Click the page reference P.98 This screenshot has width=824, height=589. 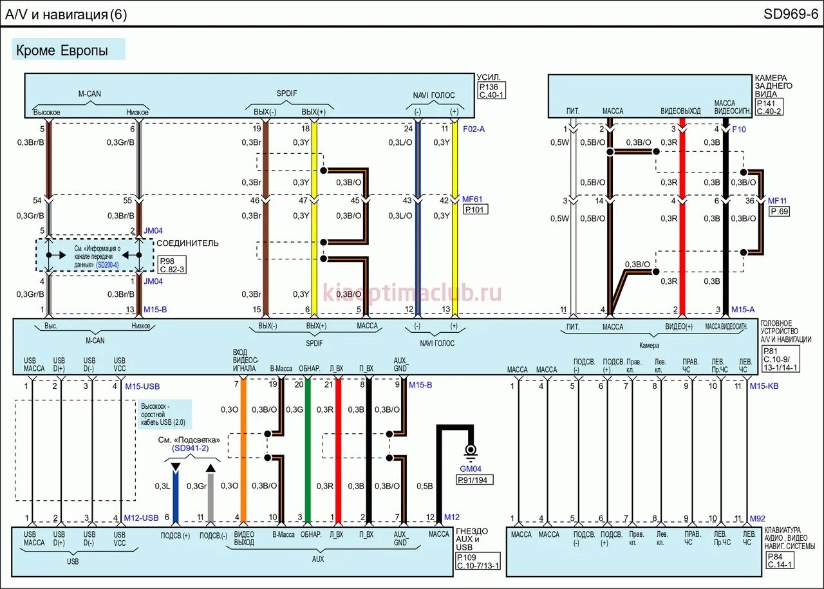[167, 261]
